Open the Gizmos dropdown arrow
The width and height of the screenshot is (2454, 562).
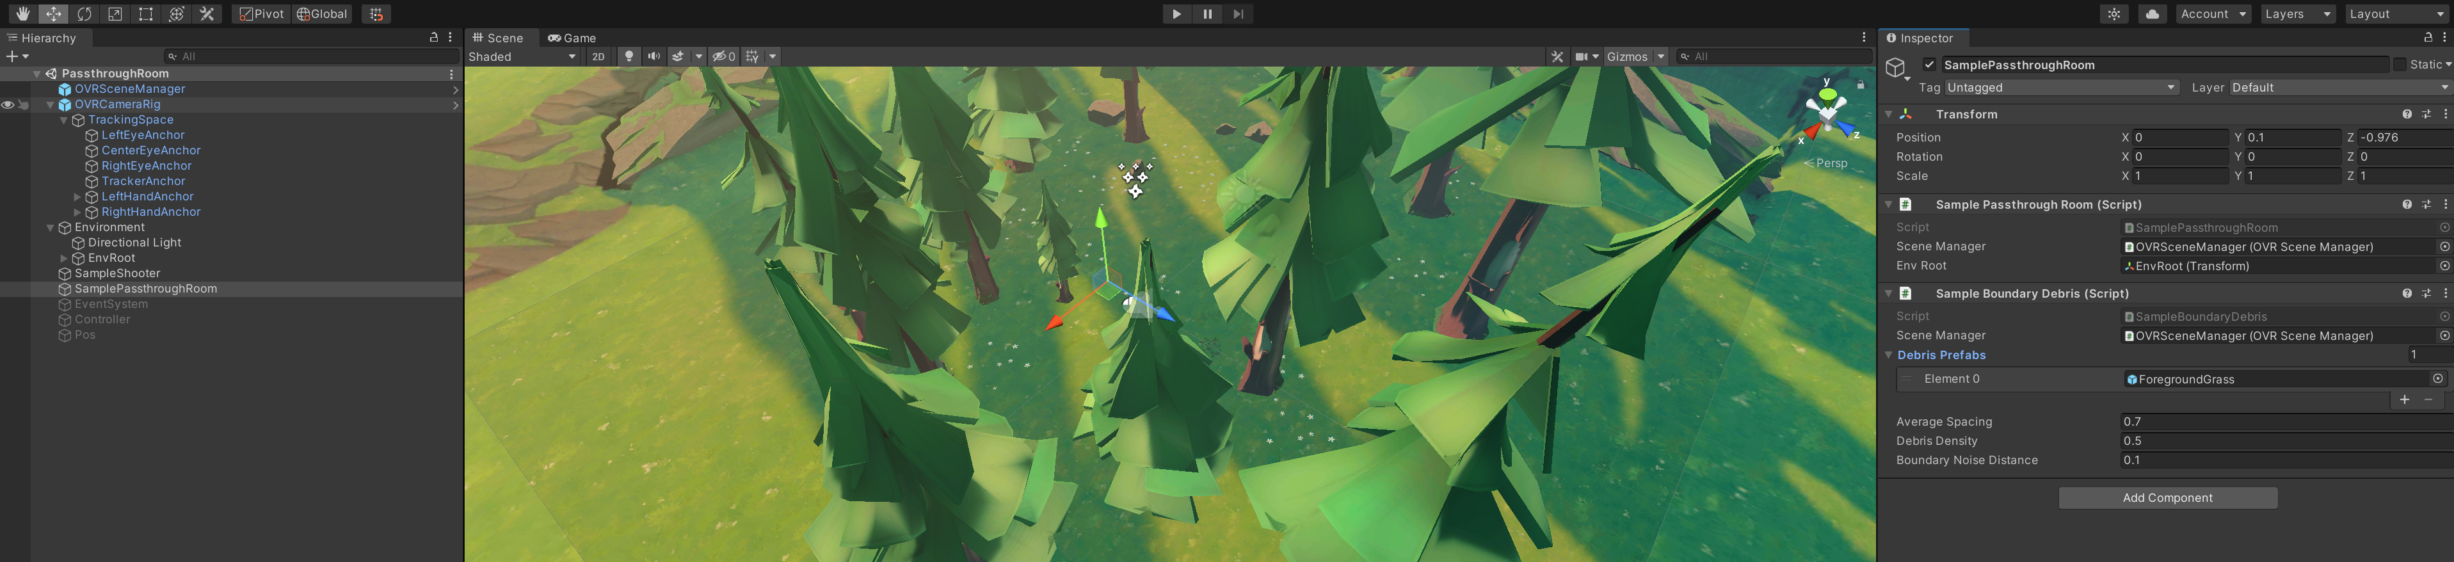(1660, 56)
